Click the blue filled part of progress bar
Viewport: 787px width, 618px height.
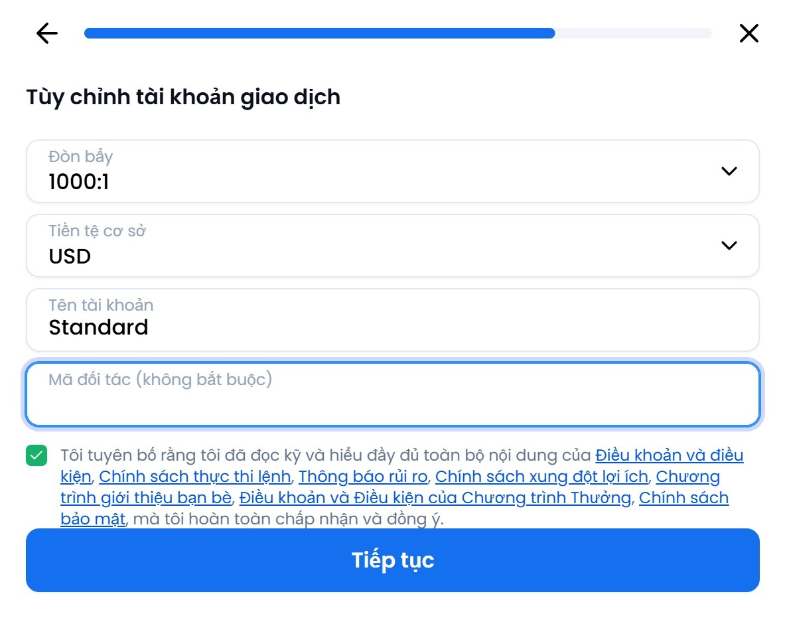(x=319, y=33)
